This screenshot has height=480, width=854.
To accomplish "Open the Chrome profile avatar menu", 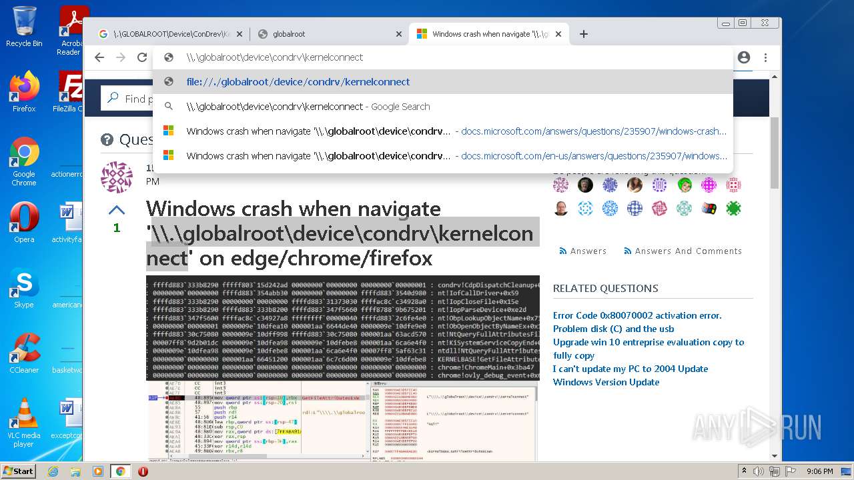I will click(744, 57).
